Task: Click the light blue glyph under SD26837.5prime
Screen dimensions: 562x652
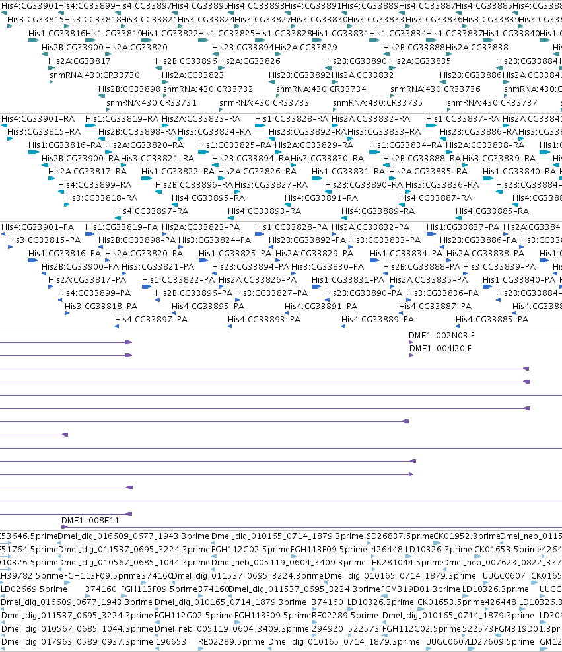Action: tap(369, 543)
